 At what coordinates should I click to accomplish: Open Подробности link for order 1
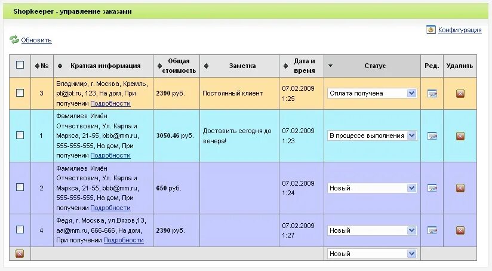click(110, 155)
